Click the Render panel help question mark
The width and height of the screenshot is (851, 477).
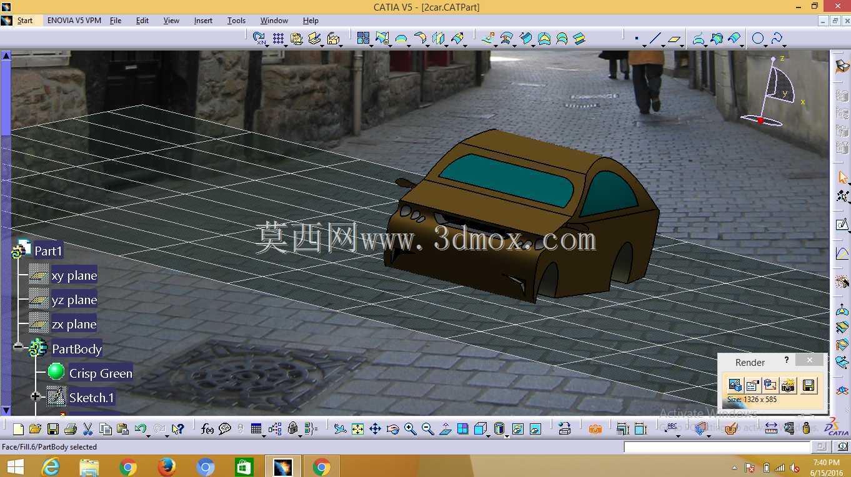pos(787,360)
